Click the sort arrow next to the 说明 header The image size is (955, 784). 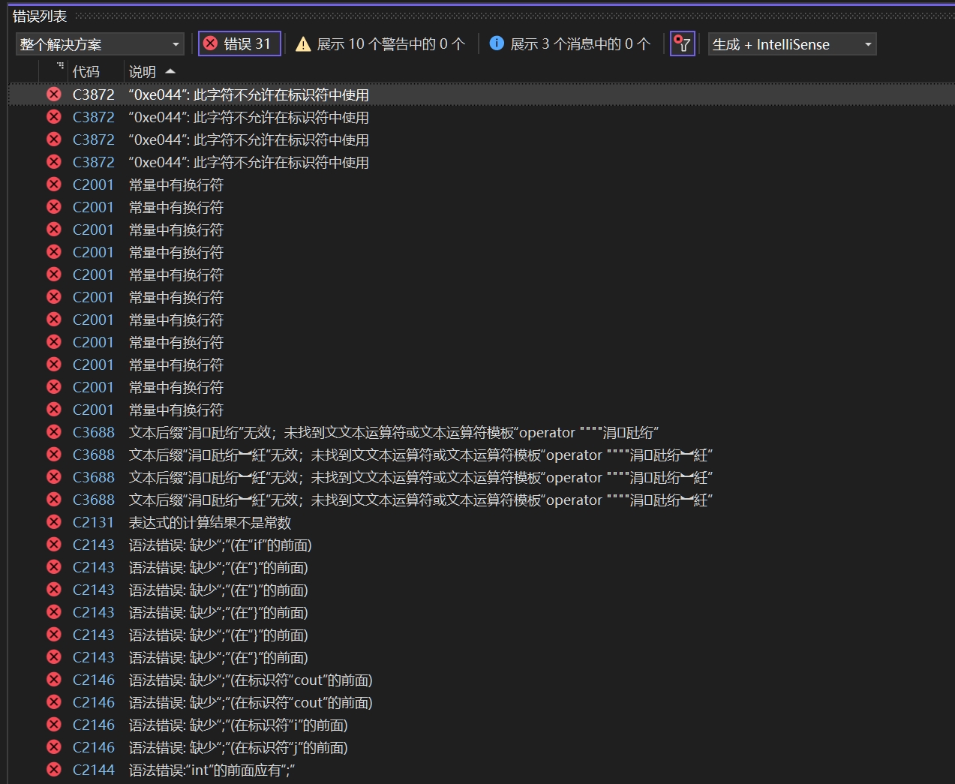170,71
